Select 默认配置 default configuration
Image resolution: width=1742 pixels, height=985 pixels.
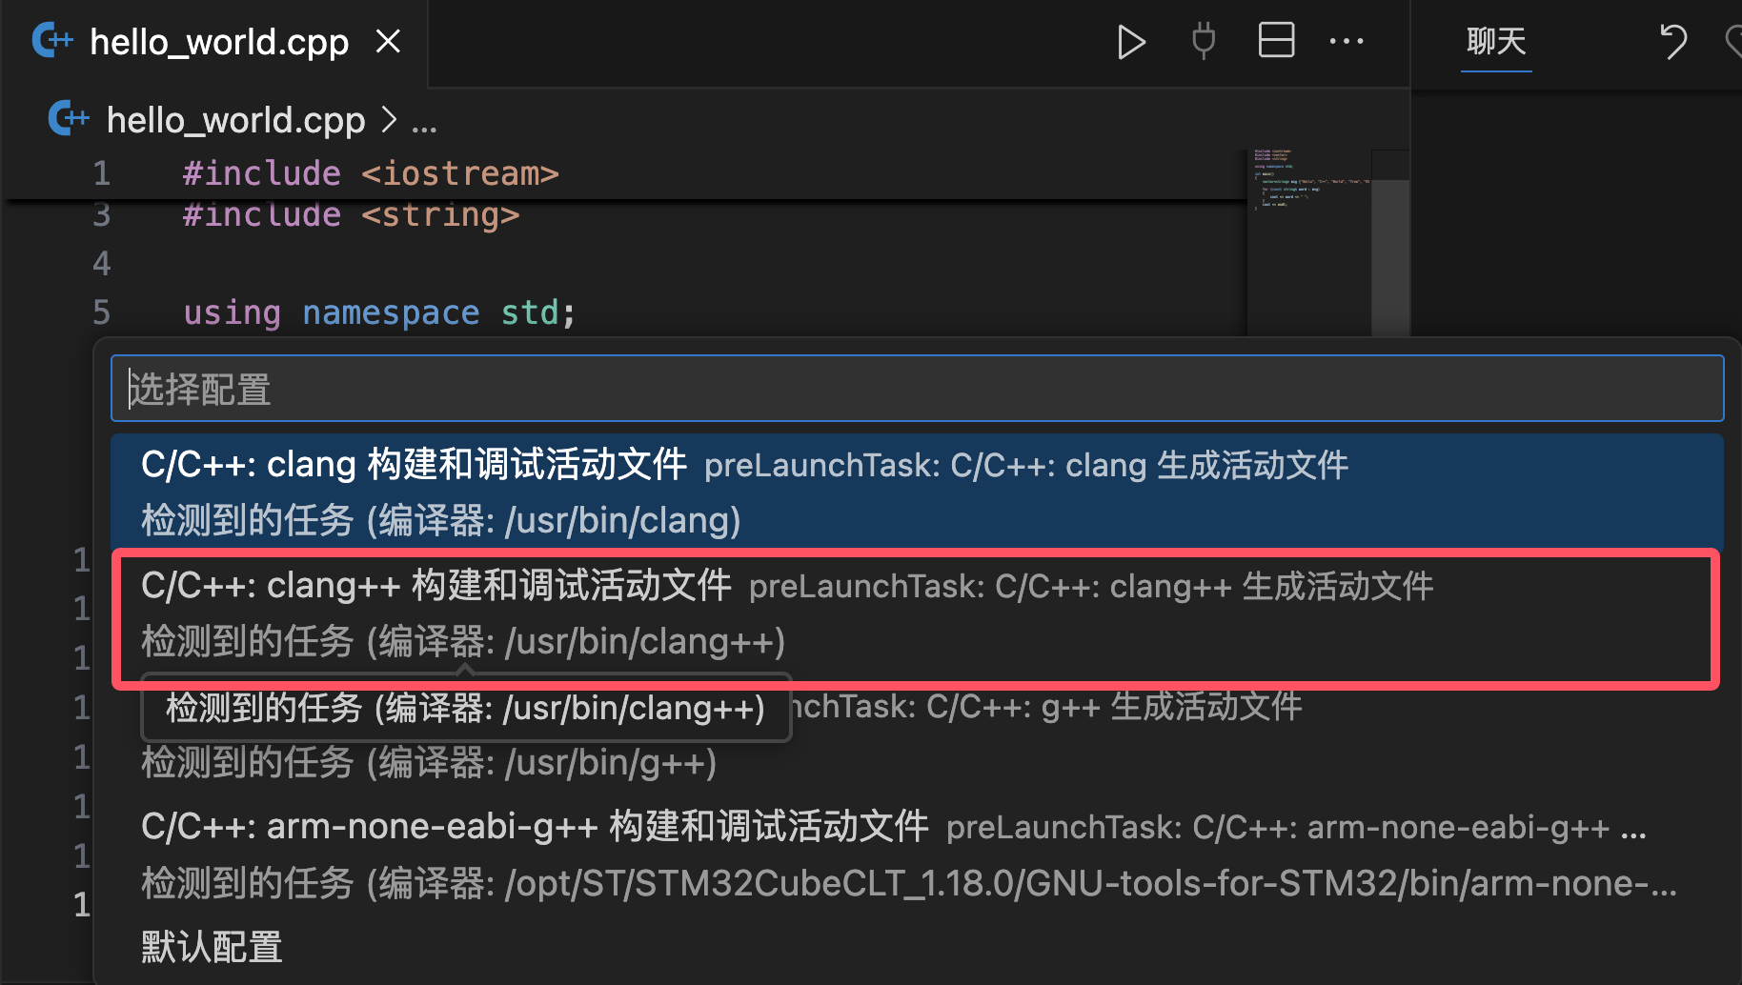point(212,947)
